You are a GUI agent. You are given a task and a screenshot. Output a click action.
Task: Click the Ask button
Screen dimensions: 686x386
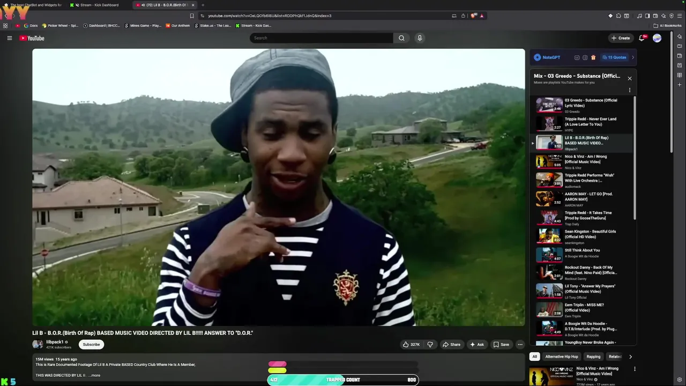coord(477,345)
